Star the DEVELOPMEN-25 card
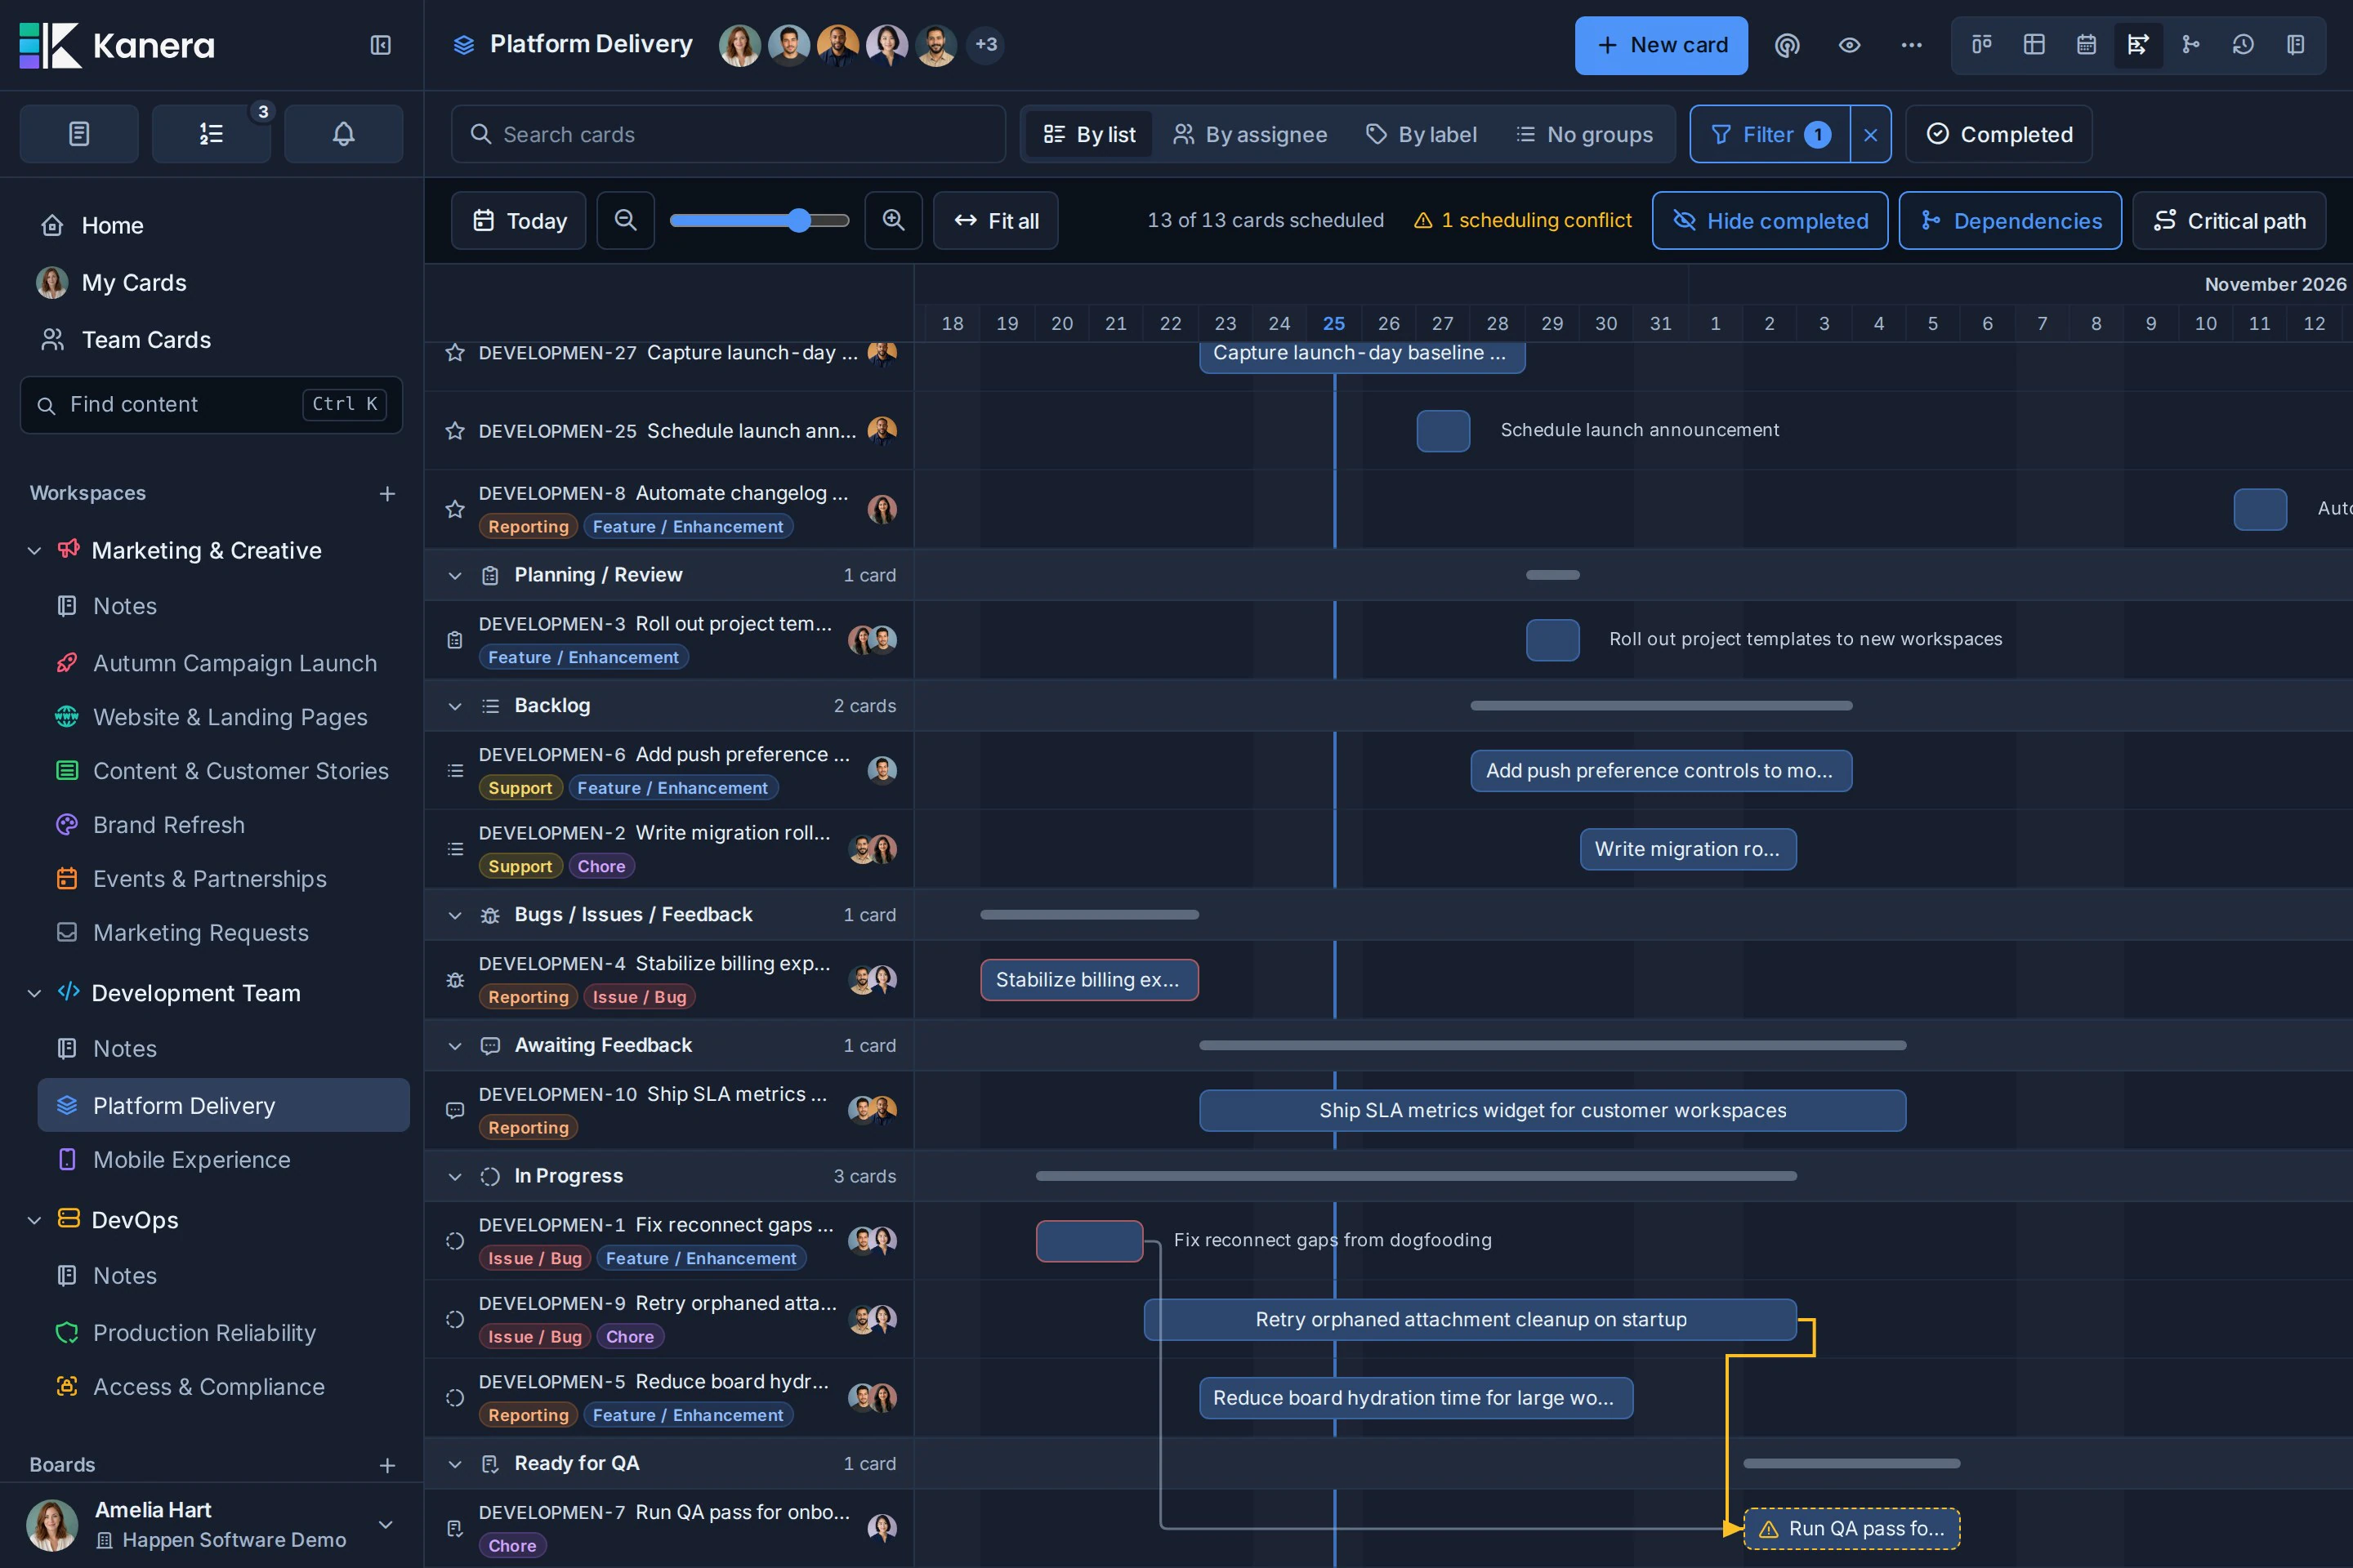Viewport: 2353px width, 1568px height. [455, 431]
